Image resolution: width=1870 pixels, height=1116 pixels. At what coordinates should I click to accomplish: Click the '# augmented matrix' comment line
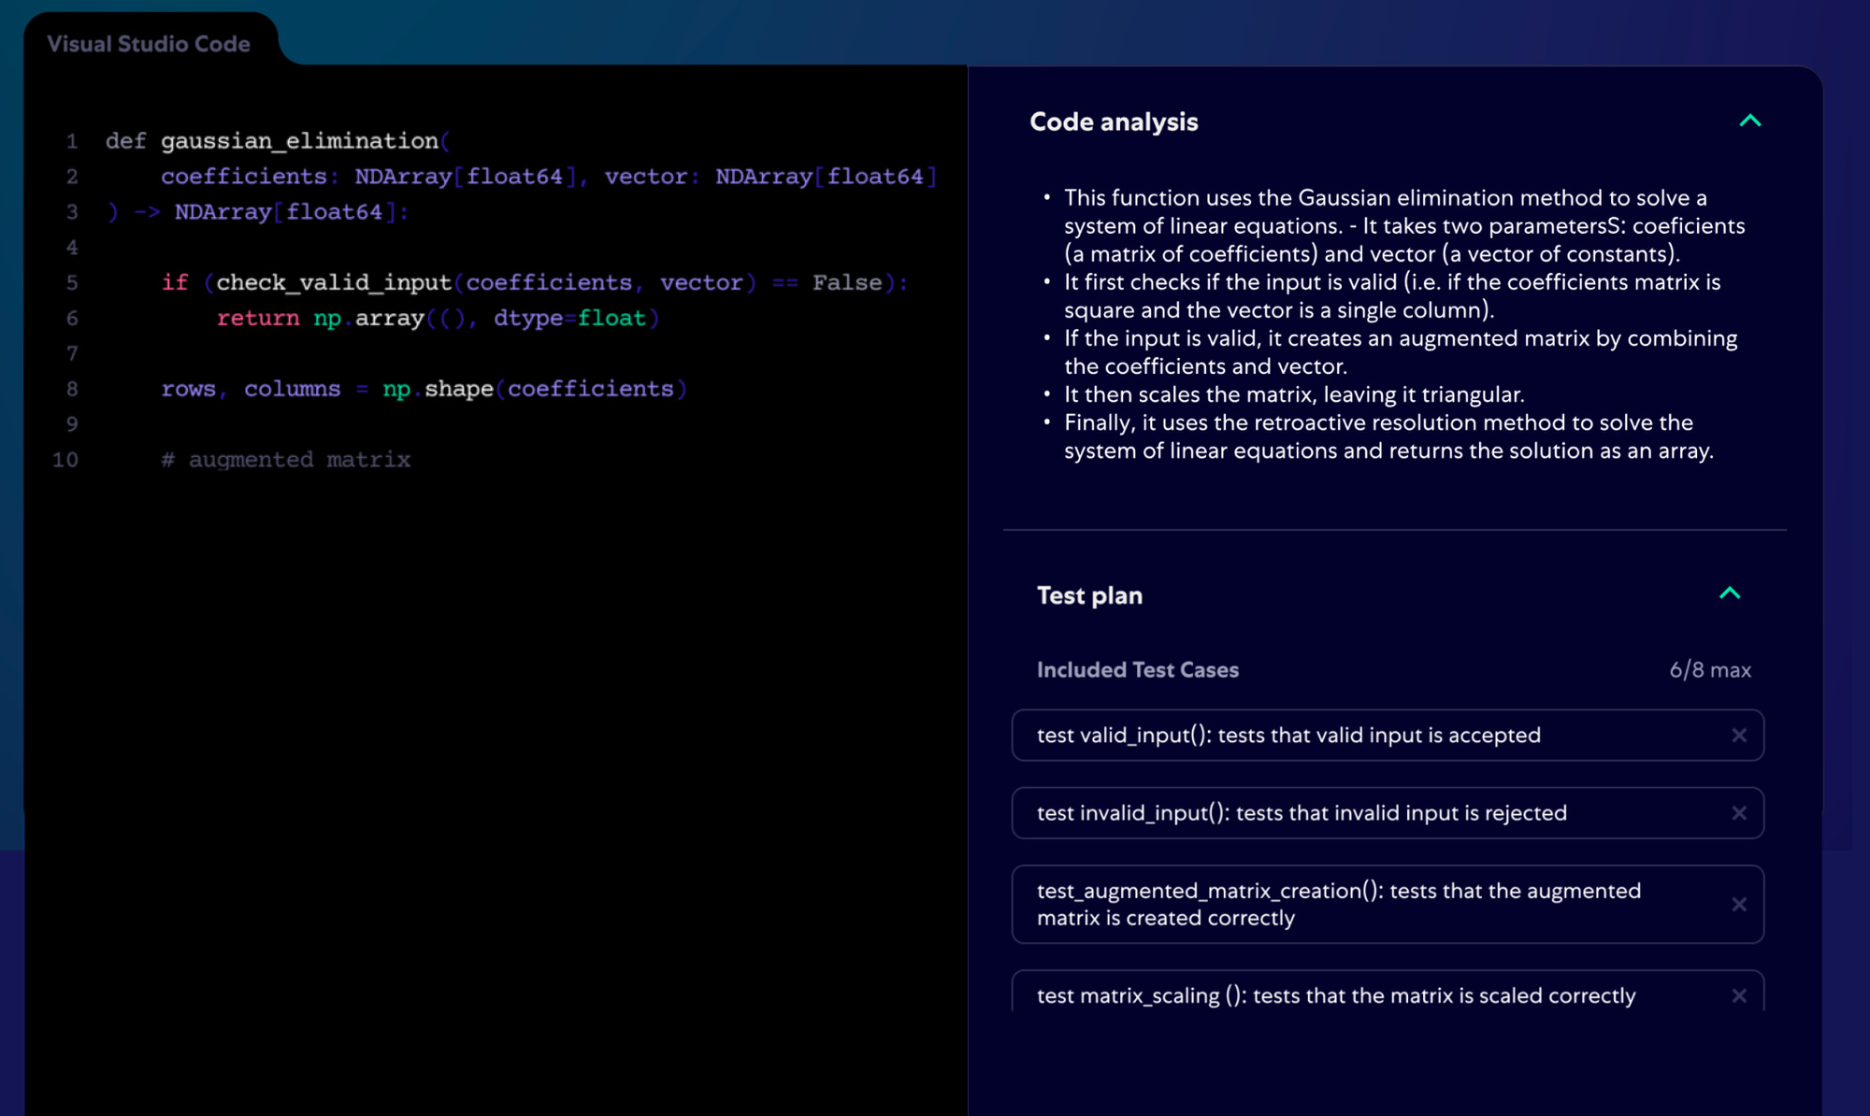click(285, 460)
